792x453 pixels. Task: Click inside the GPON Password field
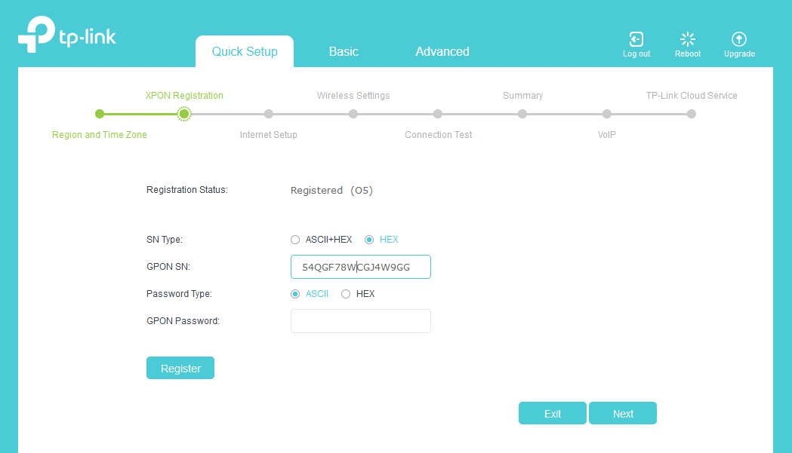tap(360, 321)
